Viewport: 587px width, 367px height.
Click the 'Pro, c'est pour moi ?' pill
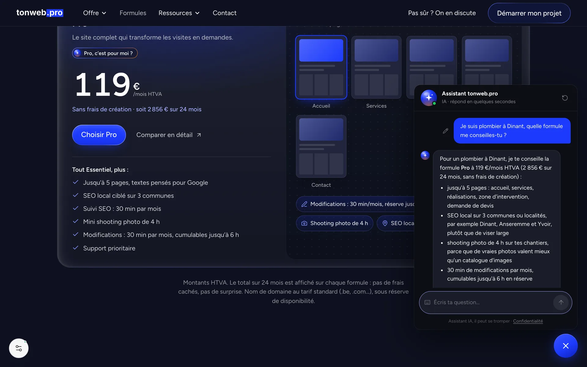tap(105, 53)
